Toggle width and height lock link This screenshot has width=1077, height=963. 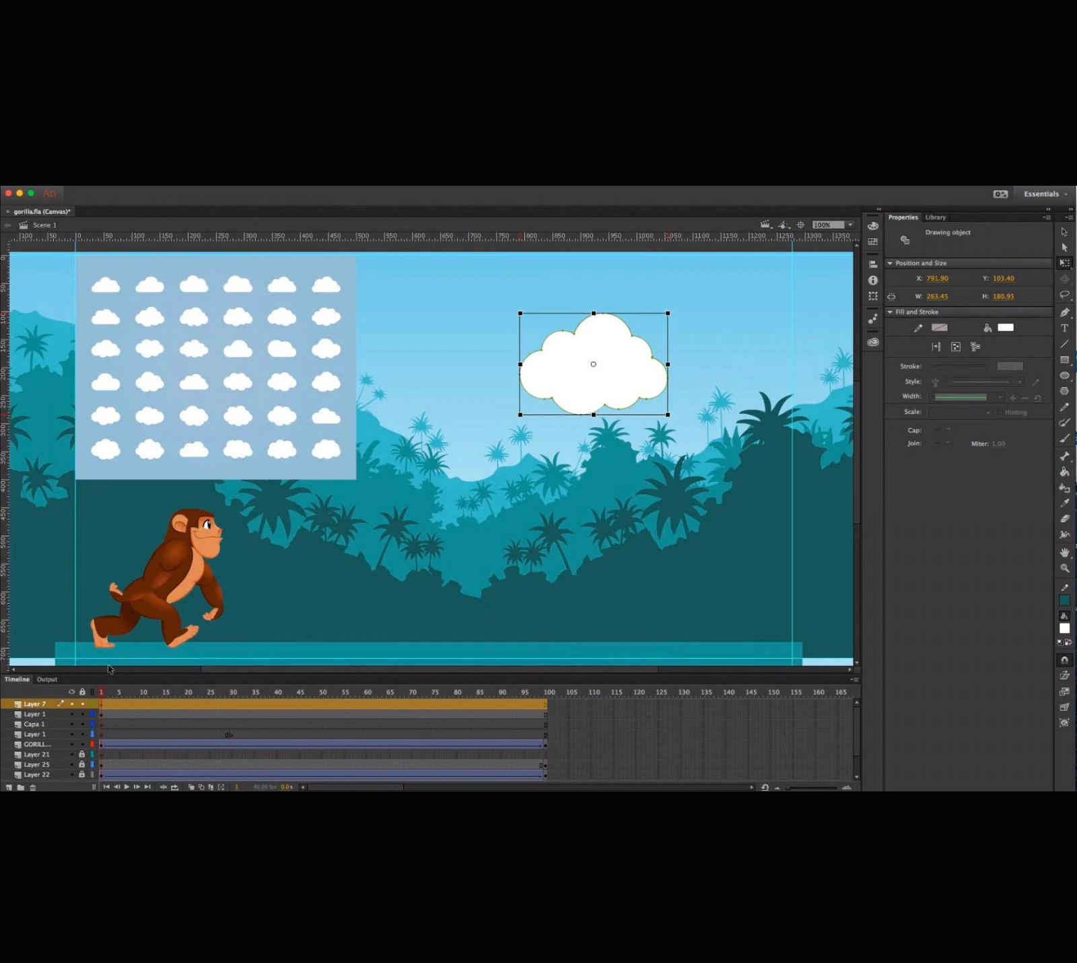click(891, 296)
